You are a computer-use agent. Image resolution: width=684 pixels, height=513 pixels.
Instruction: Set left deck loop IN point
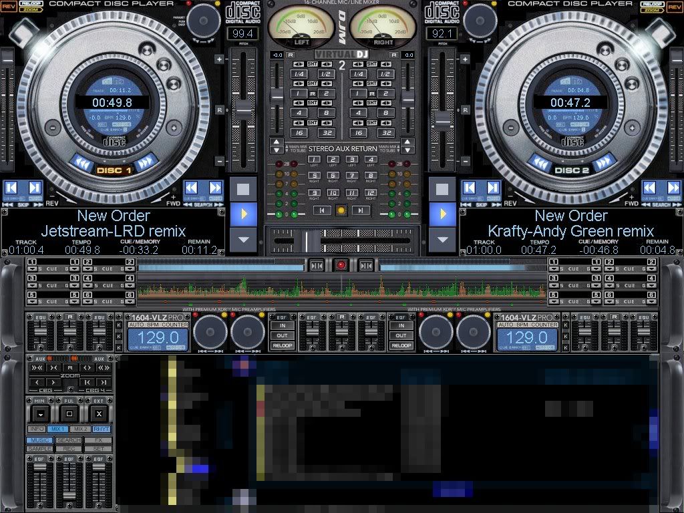(283, 325)
